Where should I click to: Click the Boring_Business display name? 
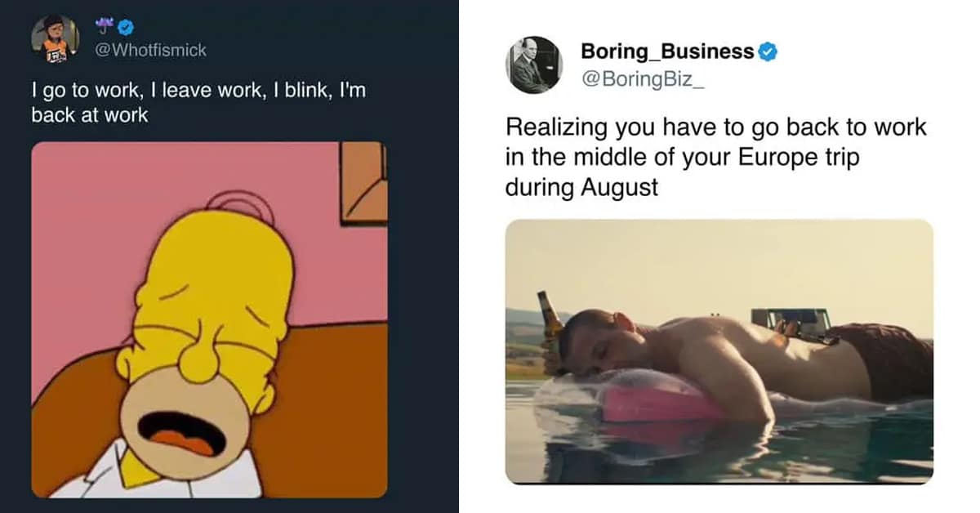667,51
